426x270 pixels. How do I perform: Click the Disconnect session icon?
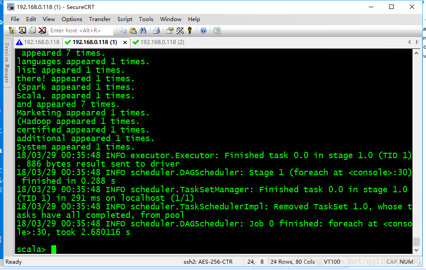[42, 31]
